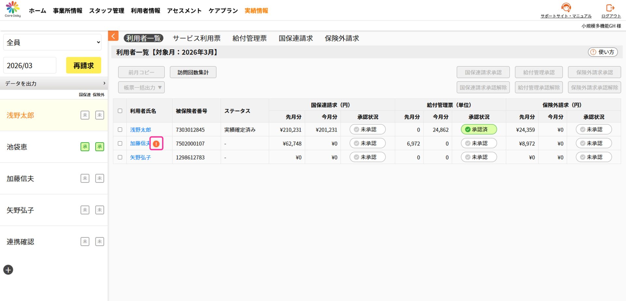Click the green 承認済 status badge
This screenshot has width=626, height=301.
[x=479, y=130]
